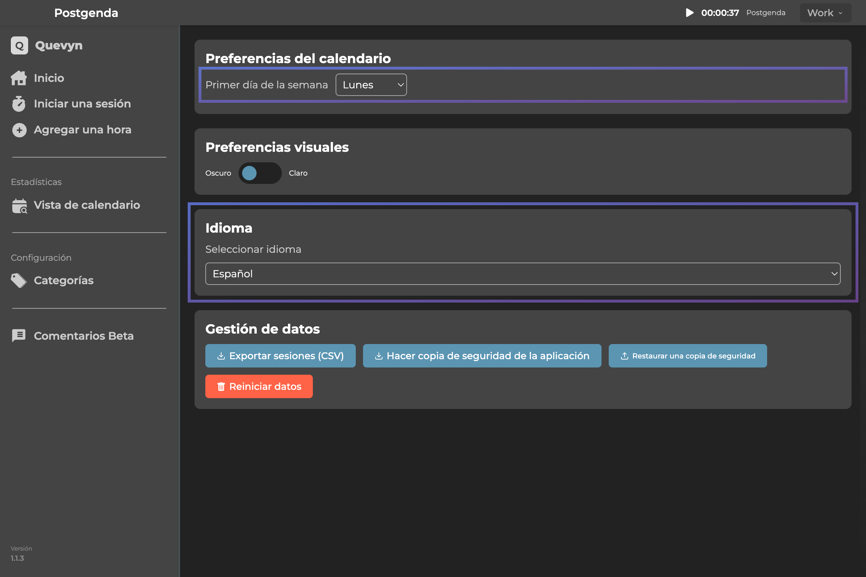Open the Primer día de la semana dropdown
This screenshot has height=577, width=866.
[x=371, y=85]
